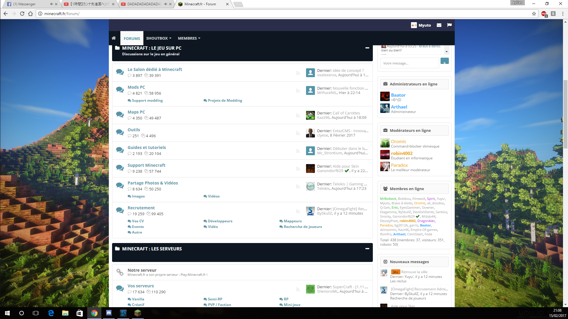568x319 pixels.
Task: View moderator Oromis's profile
Action: pos(399,142)
